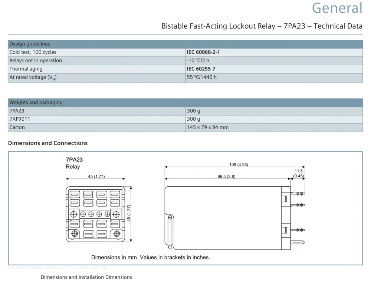Select the 'IEC 60068-2-1' standard cell
Image resolution: width=371 pixels, height=281 pixels.
(274, 52)
